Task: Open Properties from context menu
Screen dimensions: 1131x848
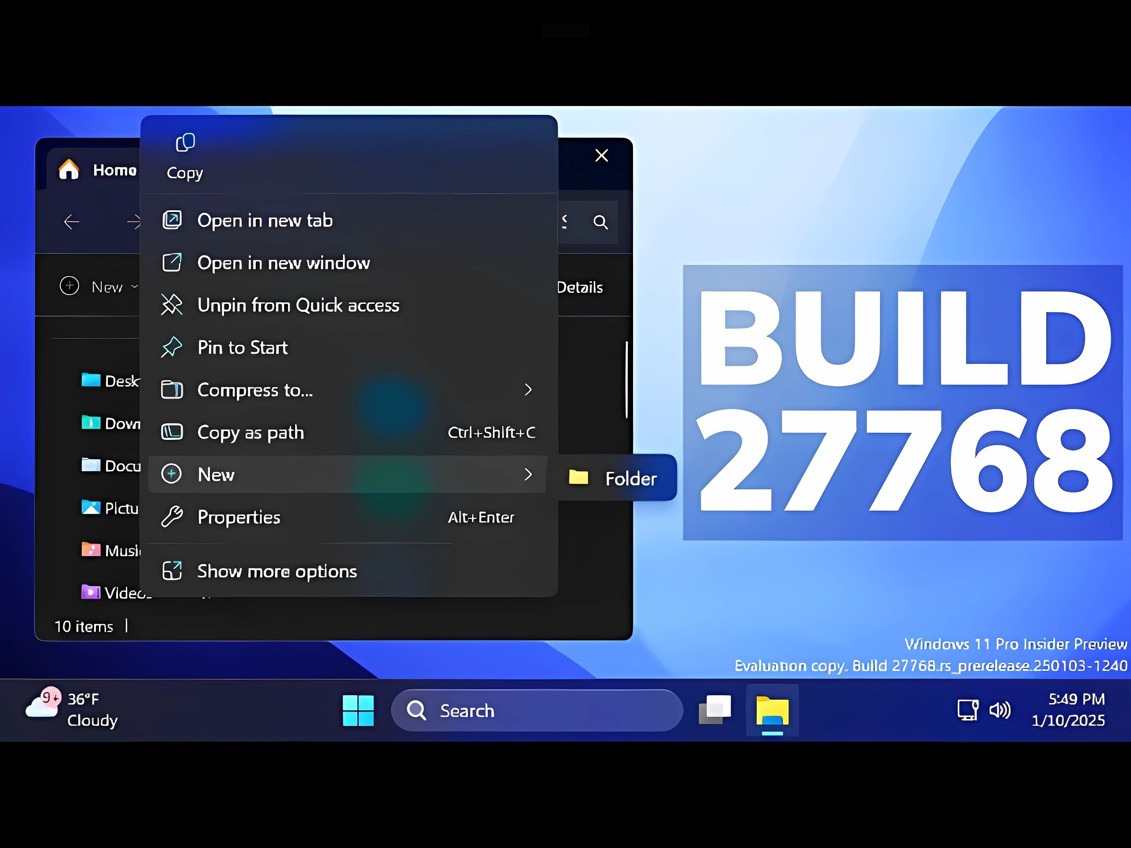Action: [x=348, y=517]
